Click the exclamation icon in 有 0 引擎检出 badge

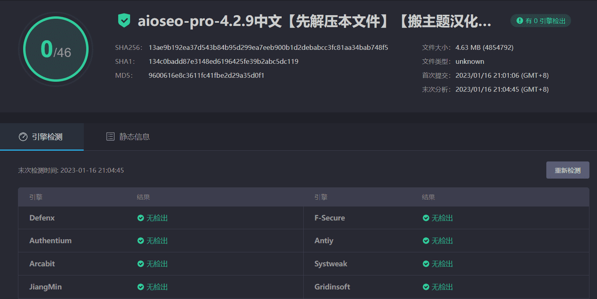tap(520, 21)
